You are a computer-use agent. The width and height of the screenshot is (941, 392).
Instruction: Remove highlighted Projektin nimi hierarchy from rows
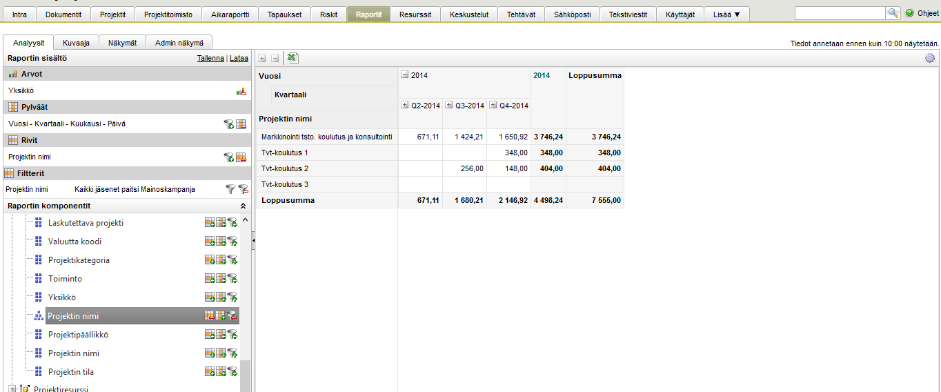pyautogui.click(x=210, y=316)
